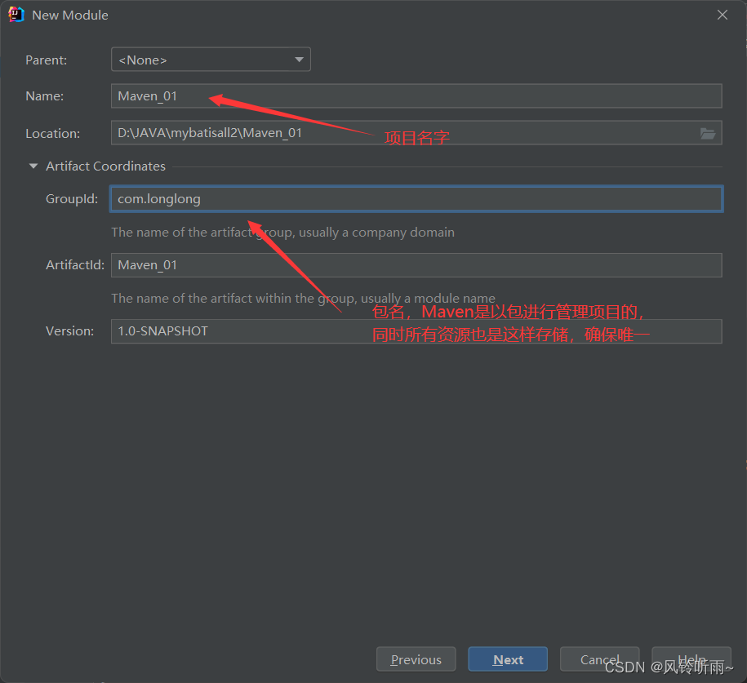Click the folder browse icon in Location
Viewport: 747px width, 683px height.
707,133
